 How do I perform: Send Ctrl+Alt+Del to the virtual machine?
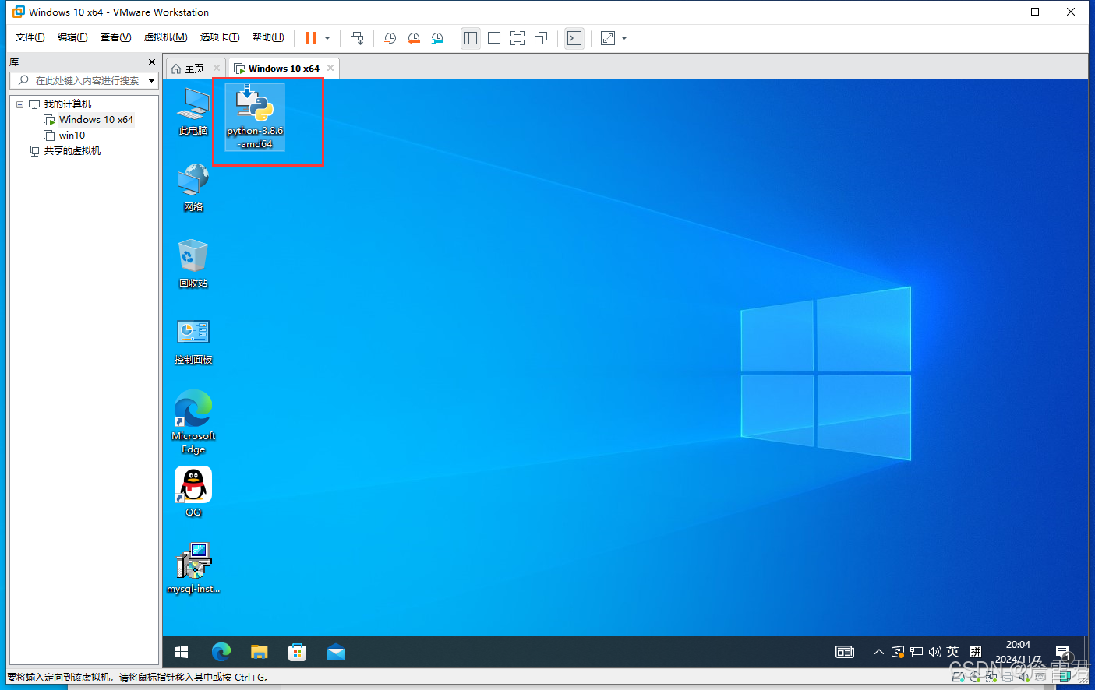[357, 38]
